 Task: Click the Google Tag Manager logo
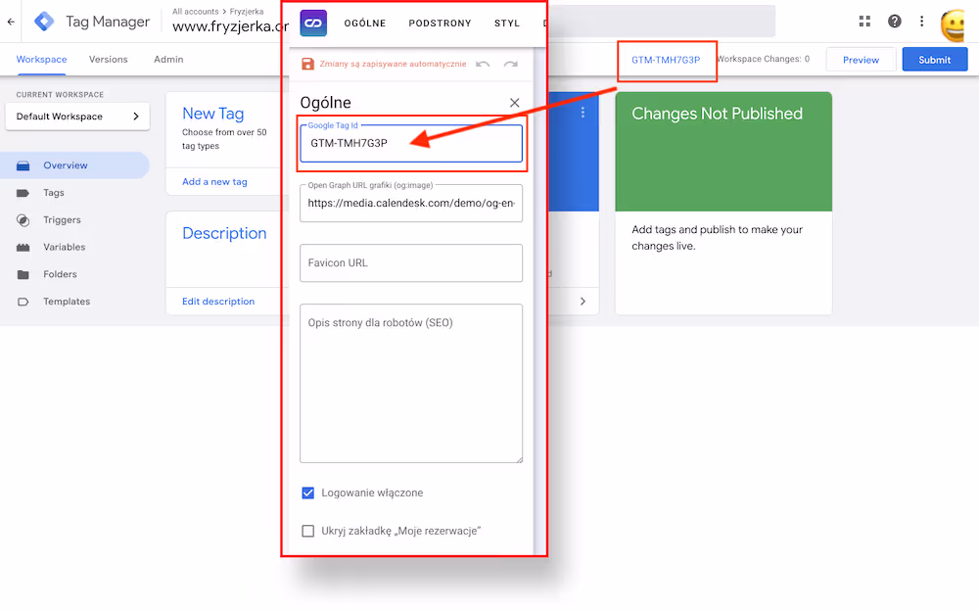(x=44, y=22)
